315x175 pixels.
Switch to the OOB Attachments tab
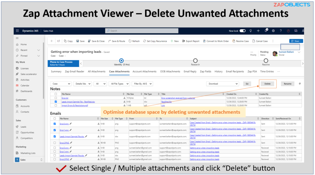(x=170, y=72)
